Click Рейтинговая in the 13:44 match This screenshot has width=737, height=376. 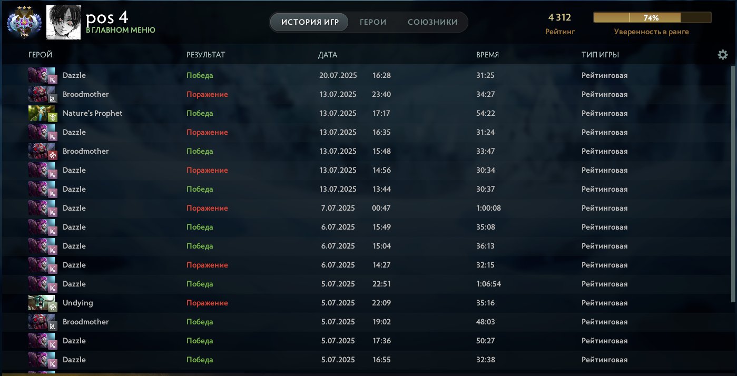pyautogui.click(x=605, y=189)
